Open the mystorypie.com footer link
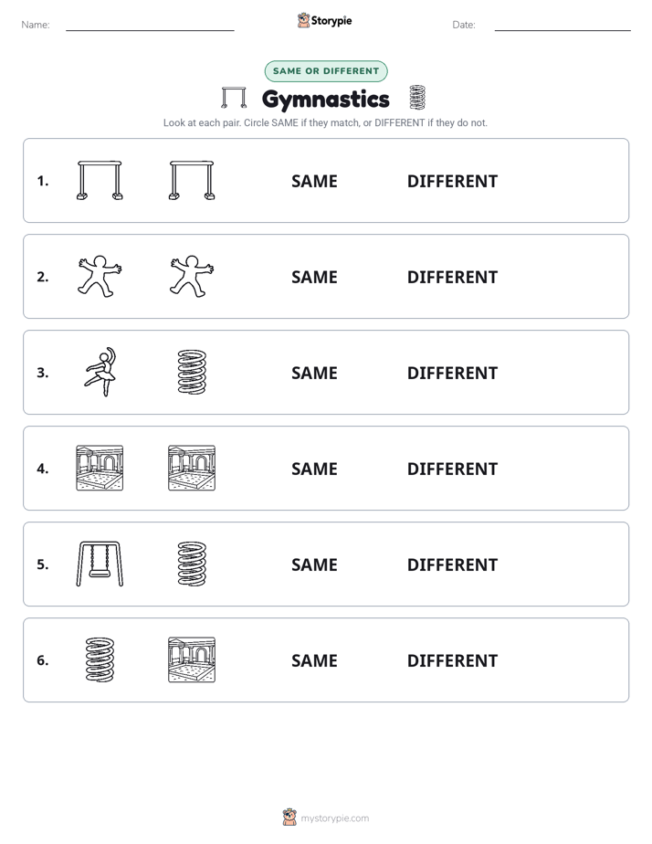 point(334,818)
